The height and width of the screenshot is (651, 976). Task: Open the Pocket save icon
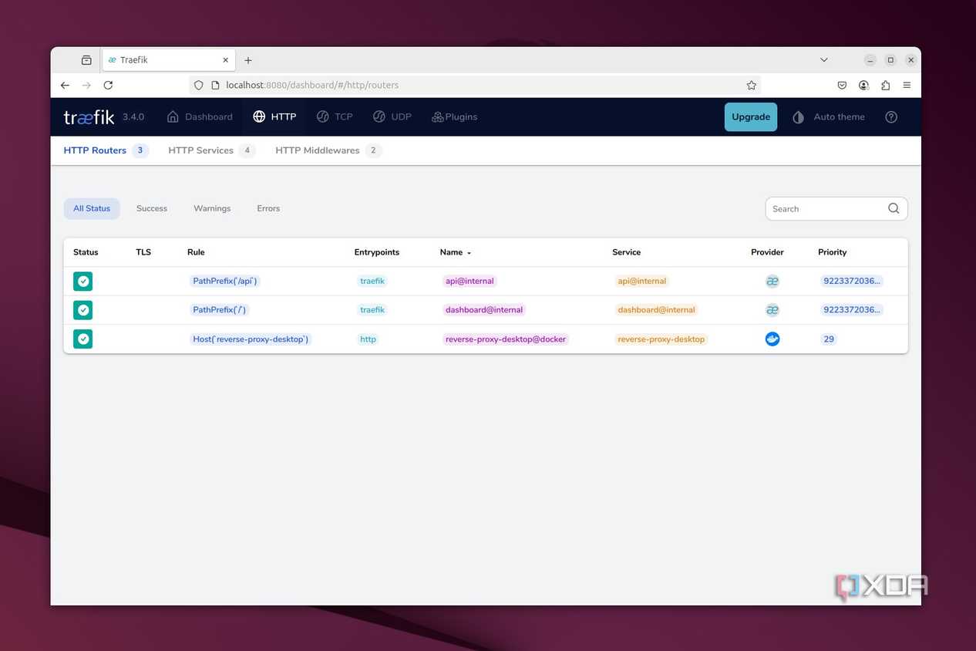coord(842,85)
